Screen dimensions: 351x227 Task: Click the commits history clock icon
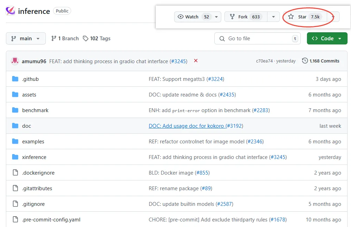[305, 61]
